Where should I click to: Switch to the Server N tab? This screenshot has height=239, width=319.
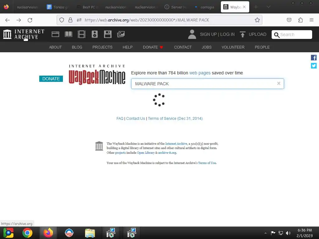[x=176, y=7]
